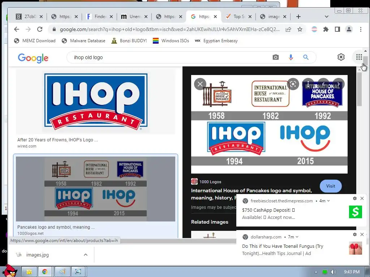Expand the tab search dropdown
Image resolution: width=370 pixels, height=277 pixels.
(x=327, y=17)
